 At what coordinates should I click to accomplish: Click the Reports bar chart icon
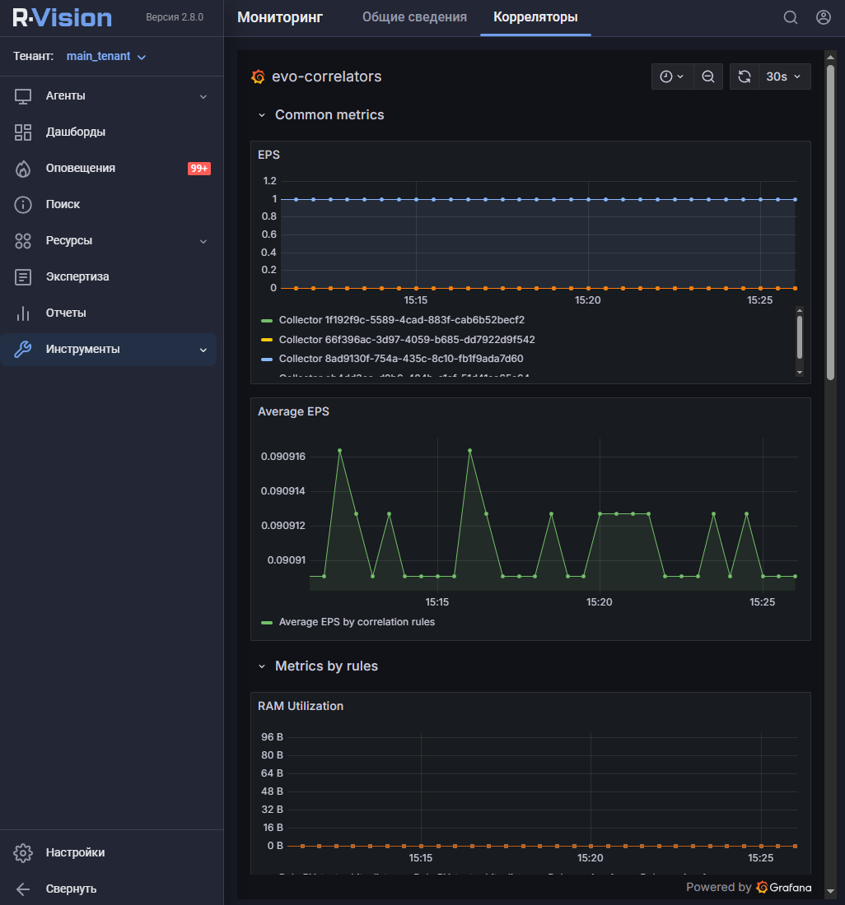point(23,313)
